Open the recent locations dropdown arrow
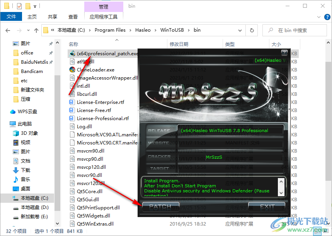 [28, 31]
